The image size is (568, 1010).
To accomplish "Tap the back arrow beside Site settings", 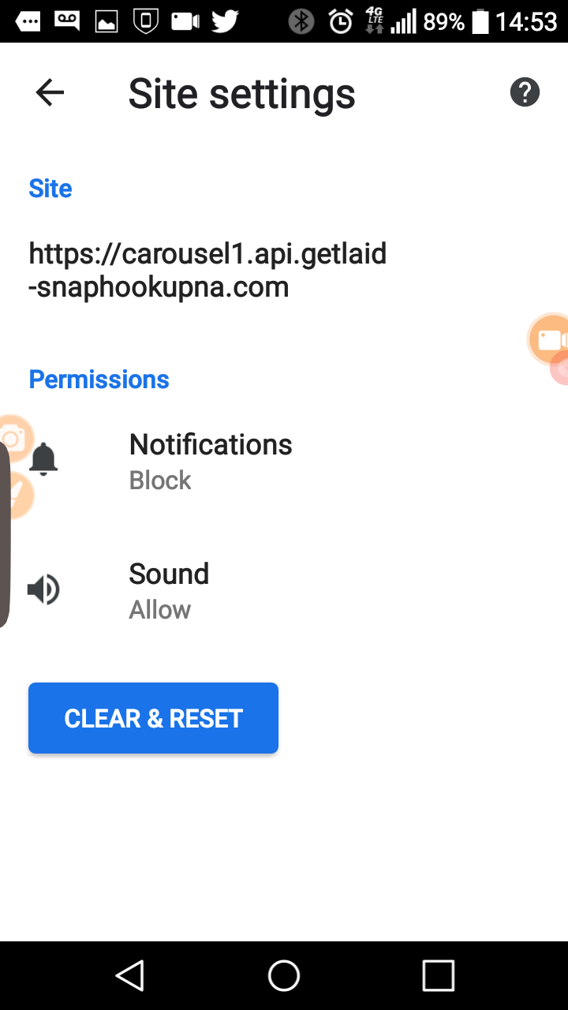I will coord(50,93).
